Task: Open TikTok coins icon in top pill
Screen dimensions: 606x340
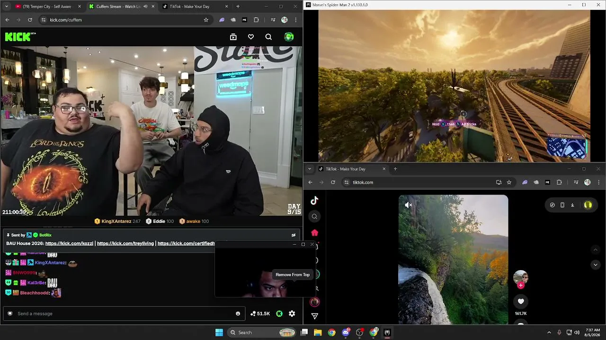Action: point(552,205)
